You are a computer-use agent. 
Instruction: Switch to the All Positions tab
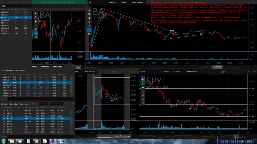coord(8,71)
